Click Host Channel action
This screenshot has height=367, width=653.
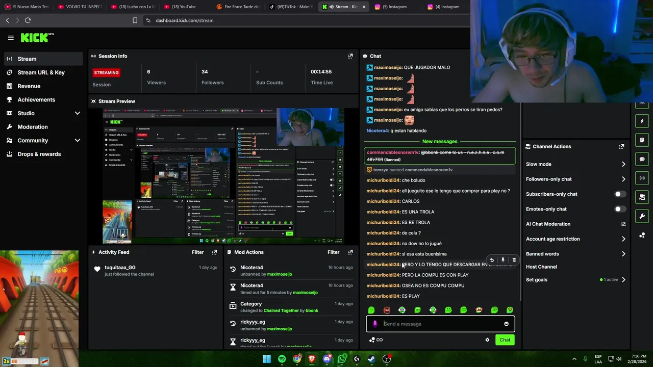(x=541, y=267)
